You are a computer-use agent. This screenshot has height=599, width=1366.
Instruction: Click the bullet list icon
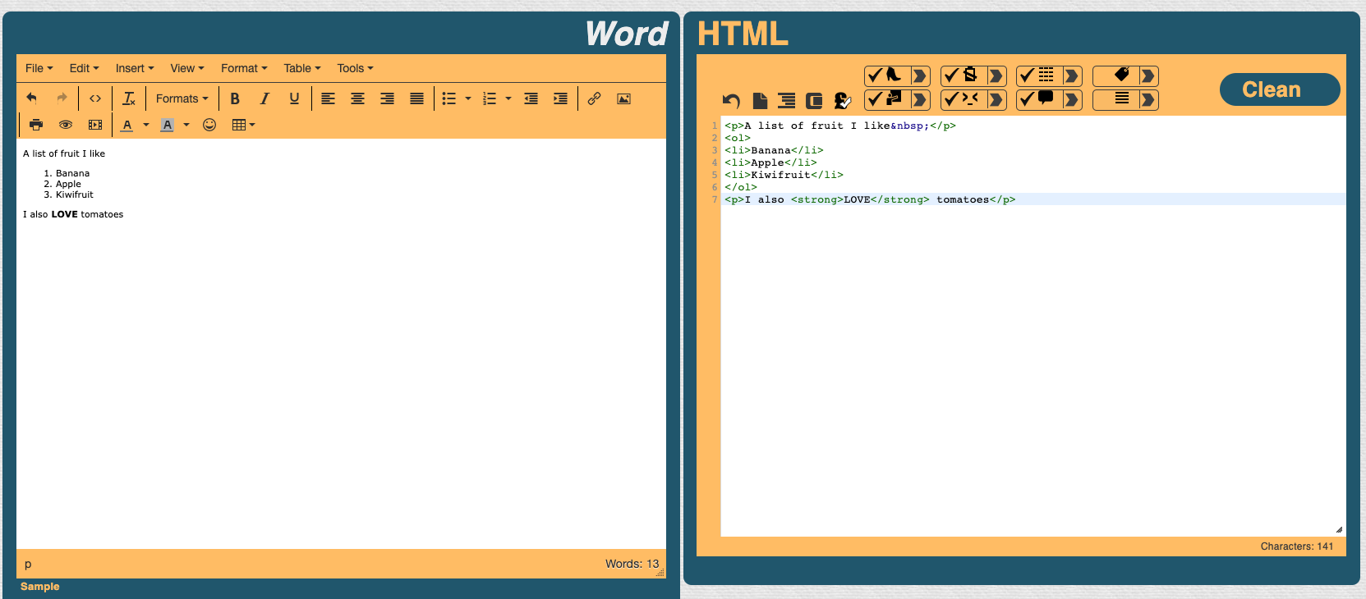coord(448,98)
